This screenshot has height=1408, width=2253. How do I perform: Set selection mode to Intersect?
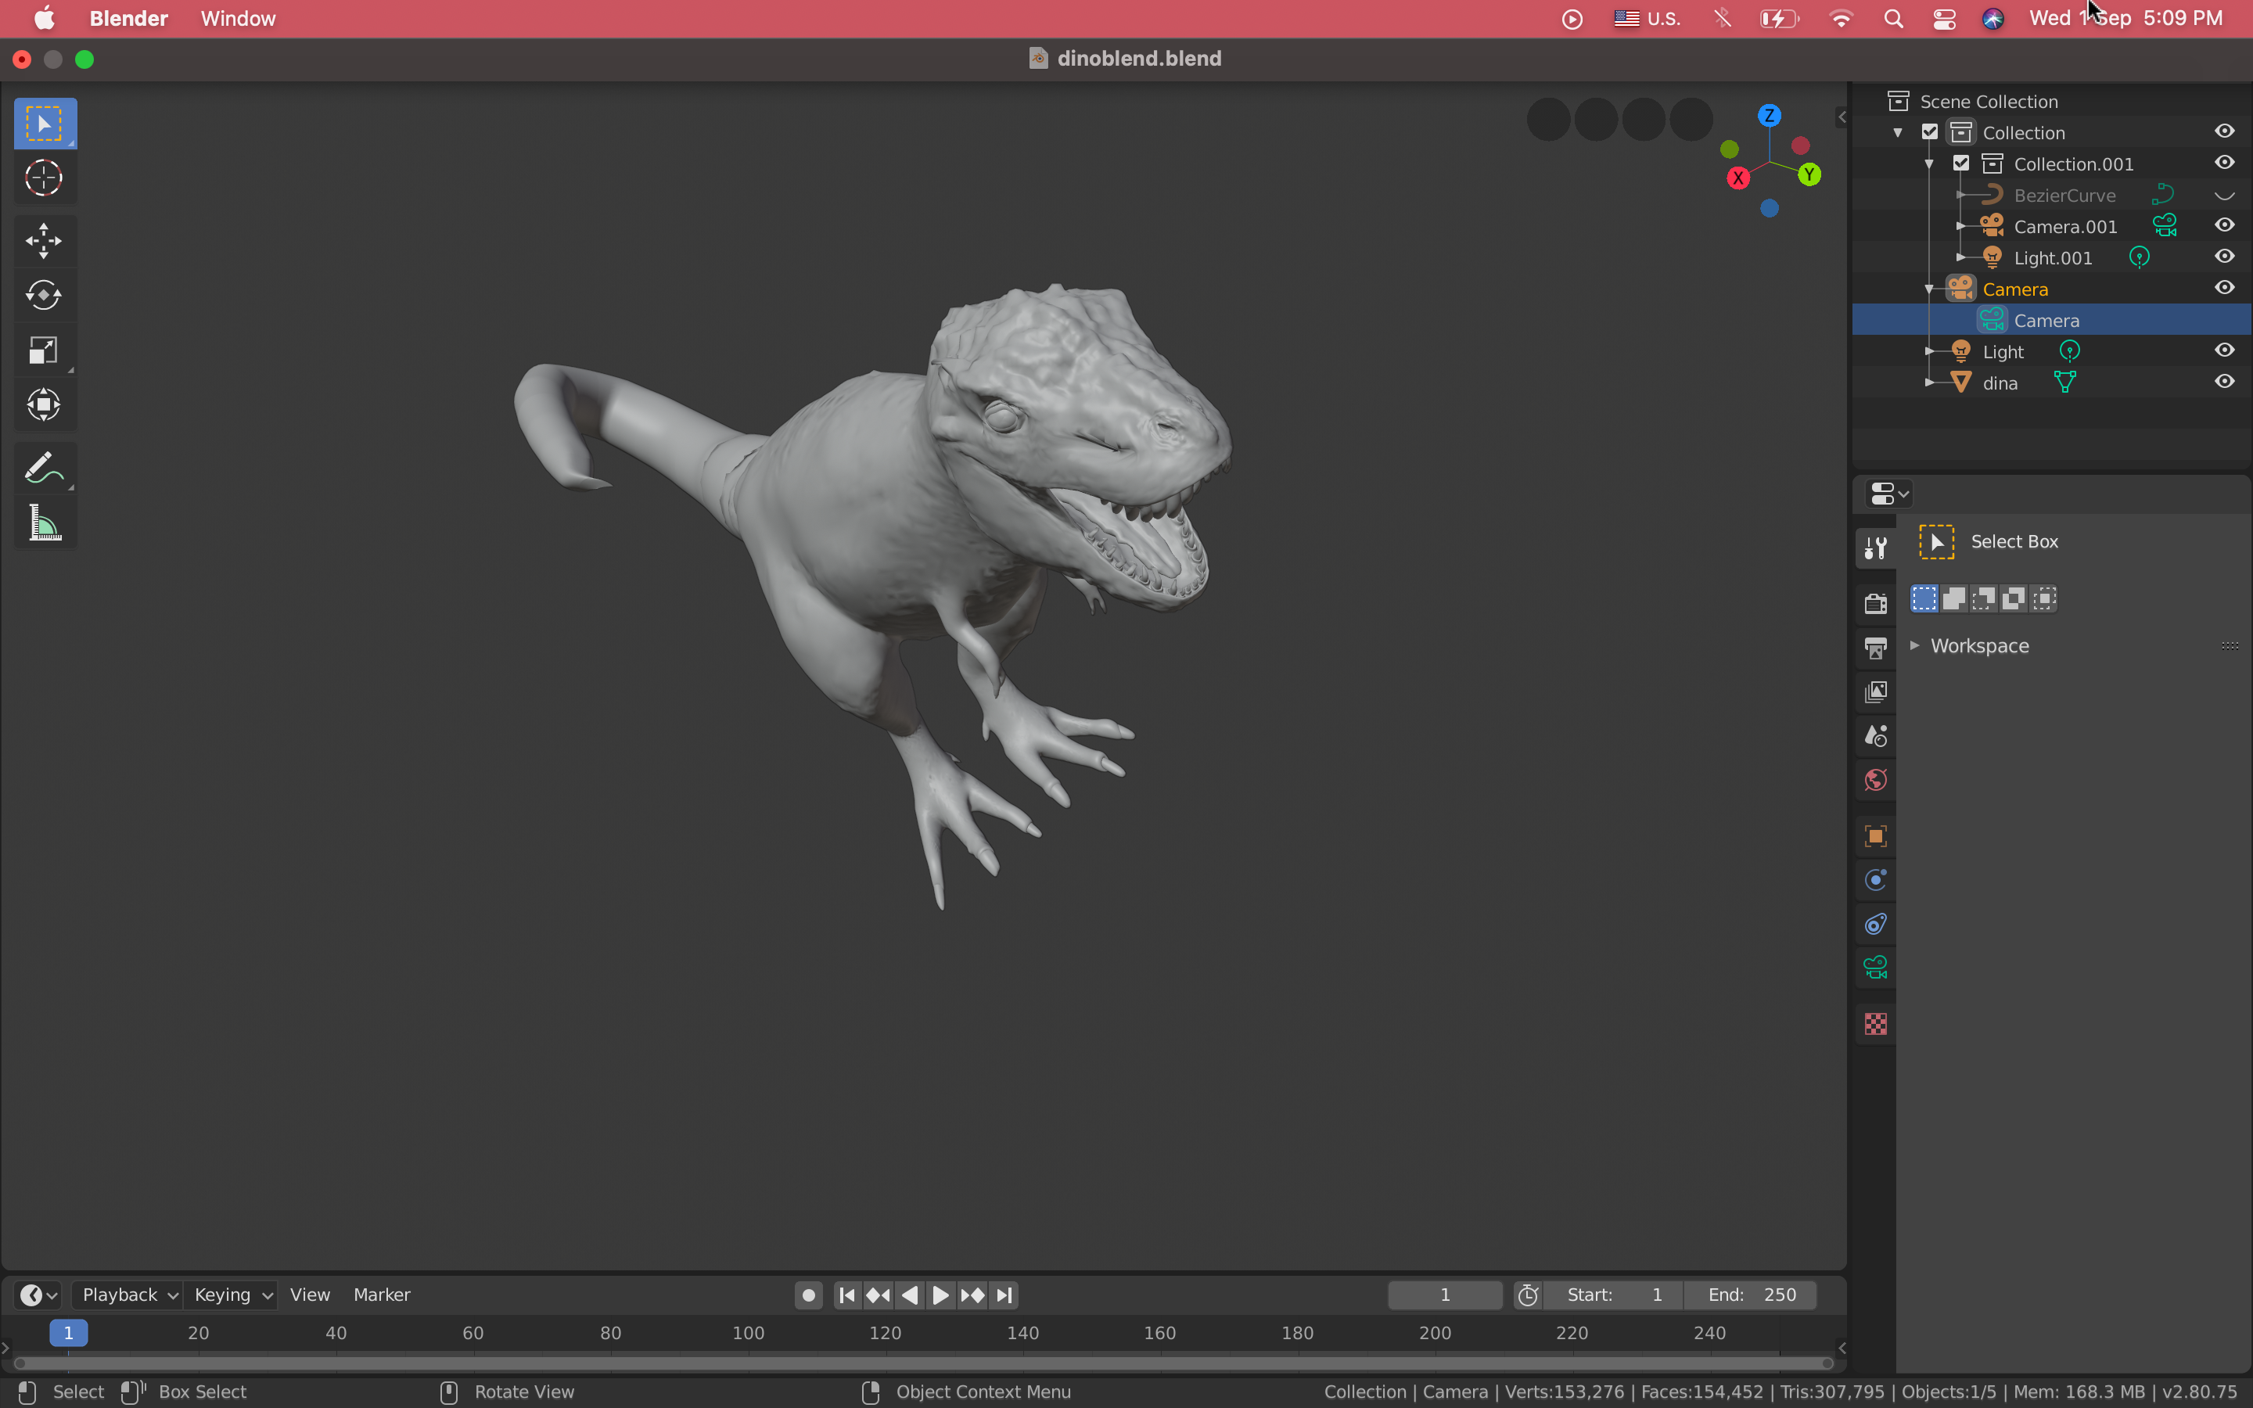[x=2043, y=598]
